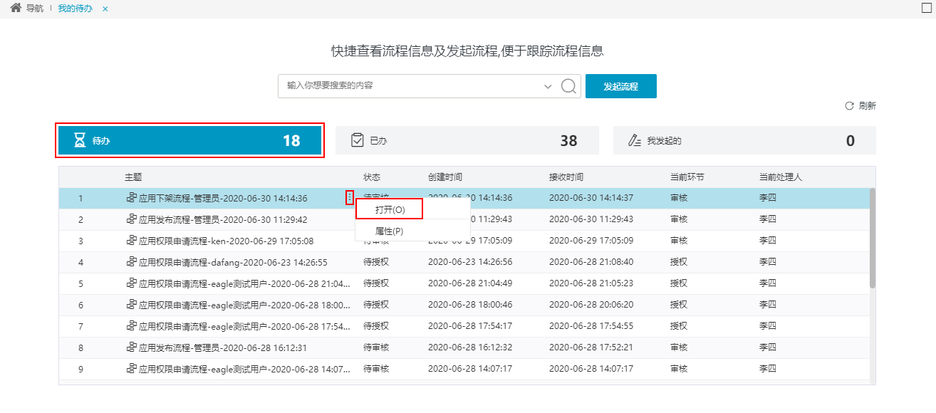Screen dimensions: 936x413
Task: Click the home navigation icon
Action: click(x=15, y=8)
